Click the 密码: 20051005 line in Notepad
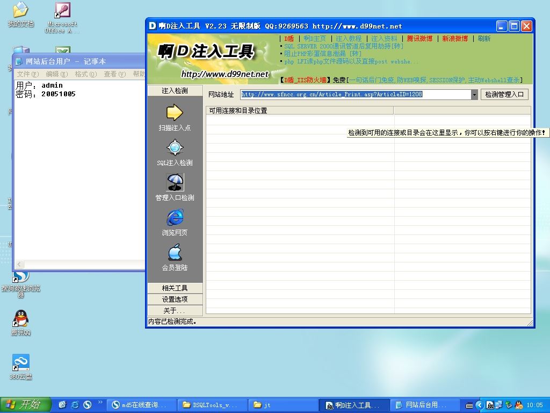The image size is (550, 413). coord(46,94)
